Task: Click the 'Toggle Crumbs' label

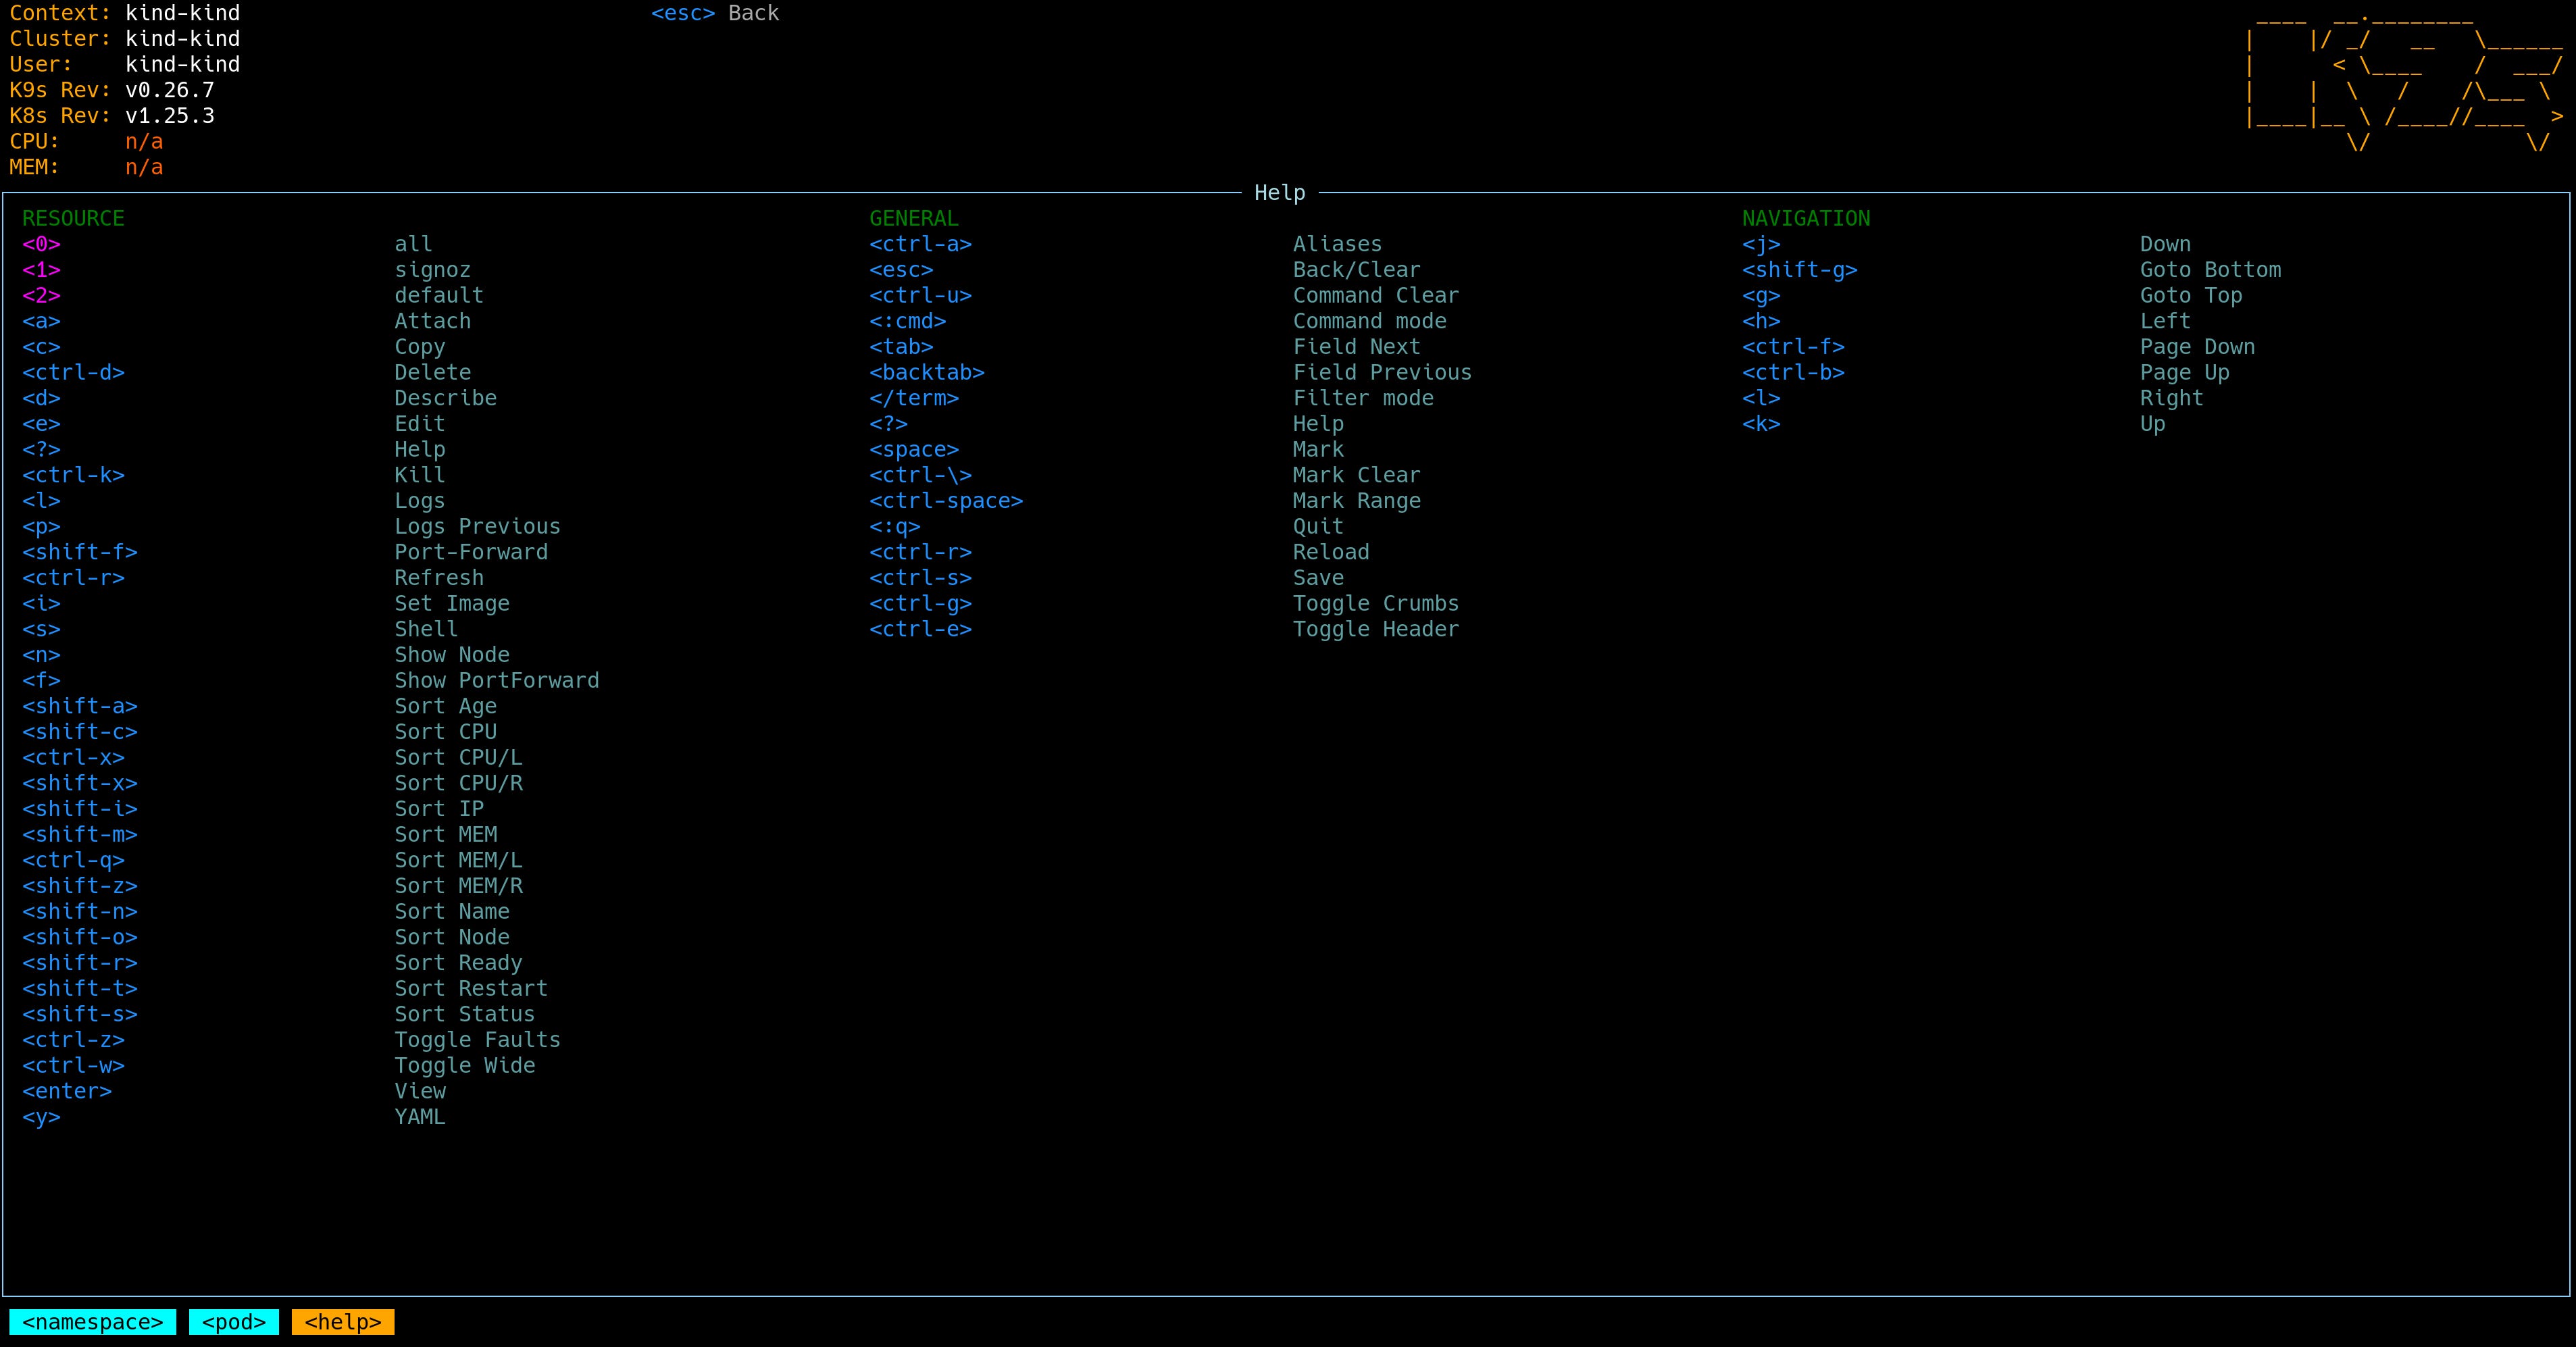Action: (1376, 603)
